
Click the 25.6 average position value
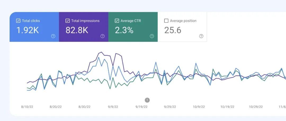(173, 30)
